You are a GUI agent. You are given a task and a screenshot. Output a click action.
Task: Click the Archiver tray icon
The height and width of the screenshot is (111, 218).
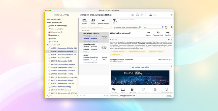pyautogui.click(x=123, y=89)
